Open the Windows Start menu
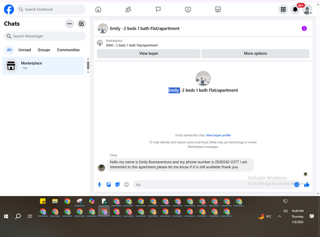 tap(6, 217)
